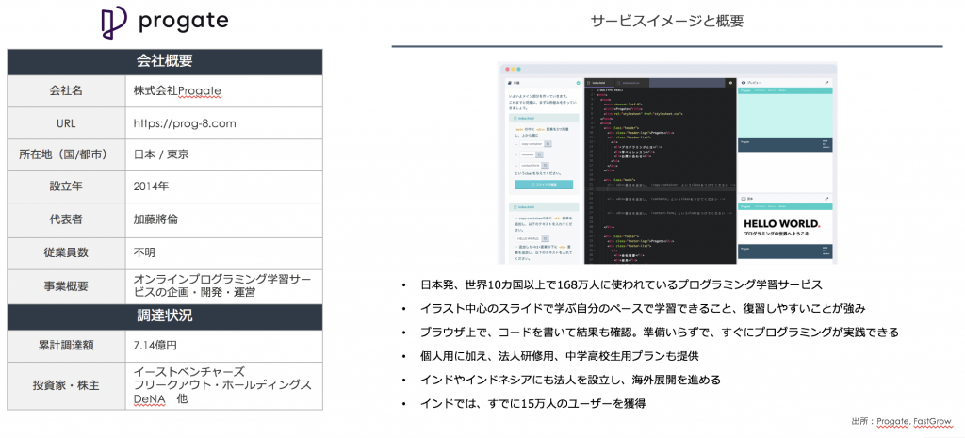Screen dimensions: 965x438
Task: Click the 設立年 label cell
Action: pyautogui.click(x=66, y=188)
